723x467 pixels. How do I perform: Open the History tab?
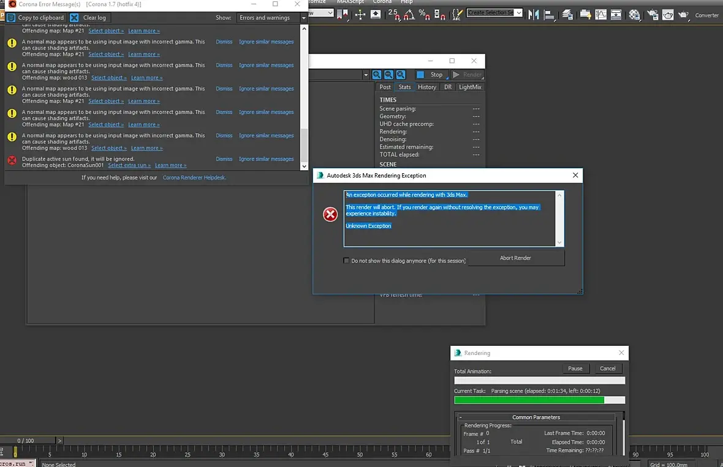point(426,87)
